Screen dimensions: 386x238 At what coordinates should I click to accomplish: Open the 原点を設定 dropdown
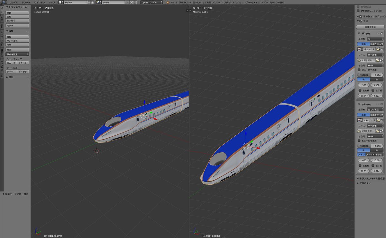[x=17, y=55]
